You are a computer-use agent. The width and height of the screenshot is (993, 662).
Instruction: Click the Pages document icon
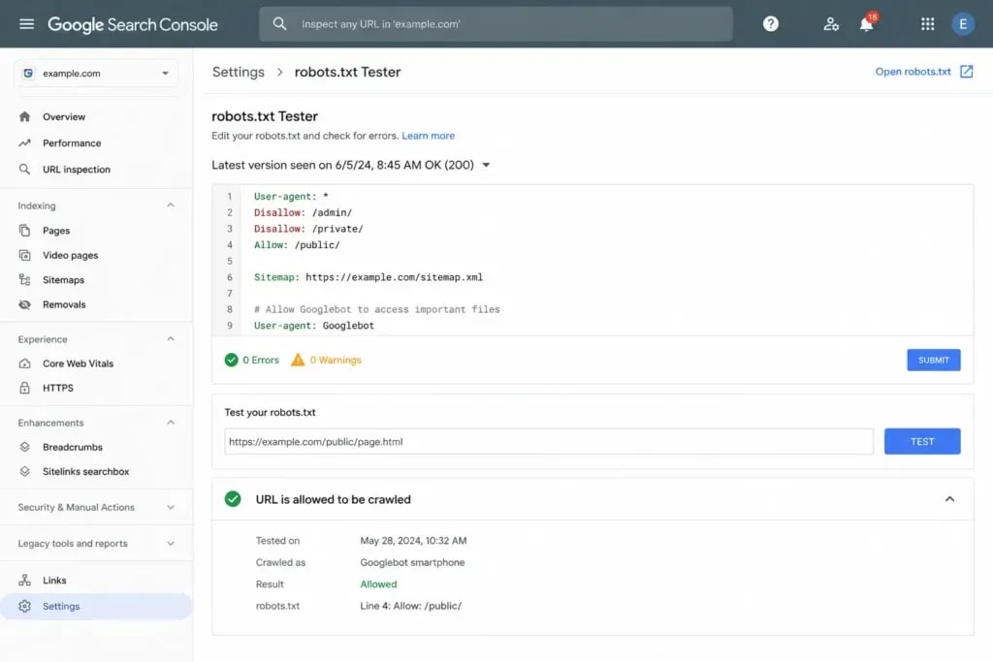(24, 231)
